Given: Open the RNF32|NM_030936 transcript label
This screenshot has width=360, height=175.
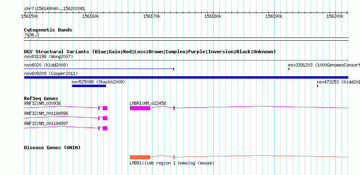Looking at the screenshot, I should 43,103.
